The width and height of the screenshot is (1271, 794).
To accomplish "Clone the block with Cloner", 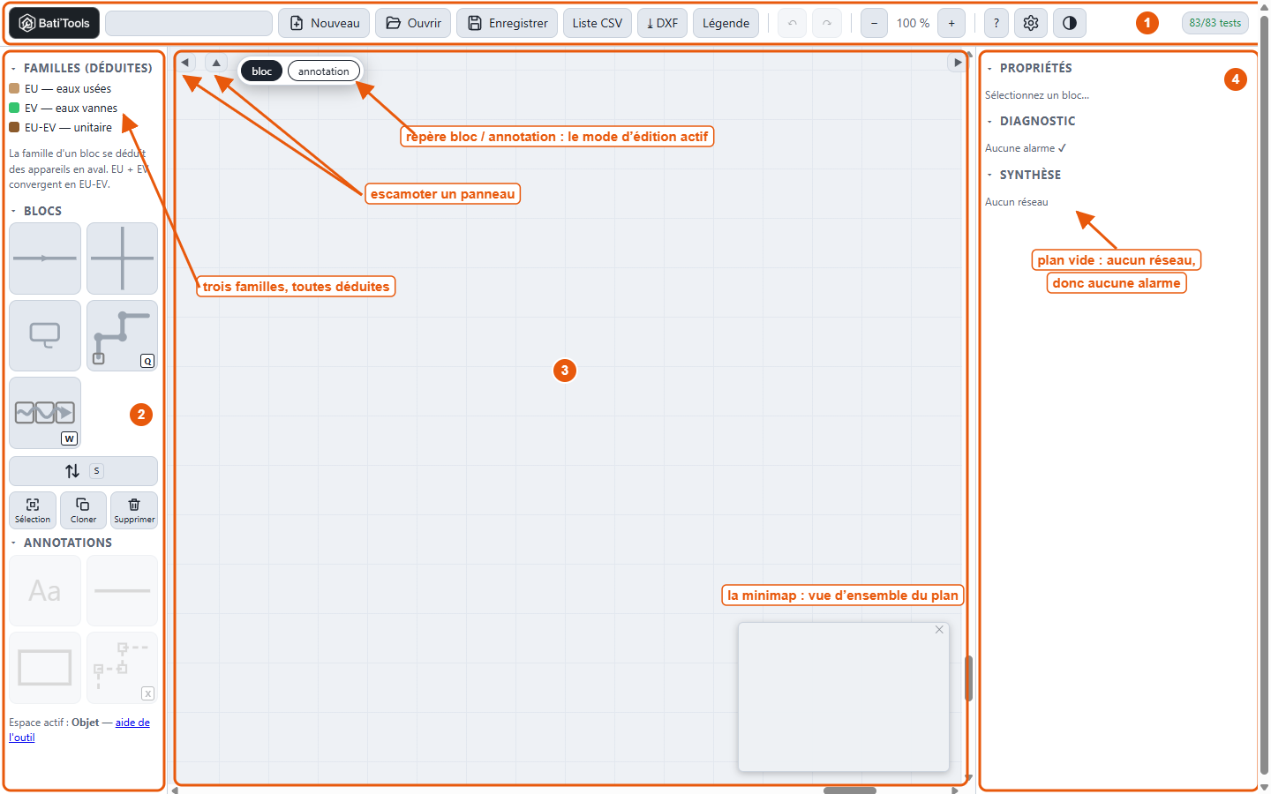I will 83,510.
